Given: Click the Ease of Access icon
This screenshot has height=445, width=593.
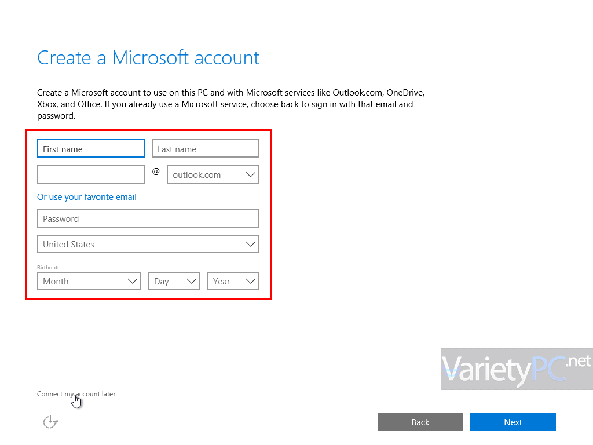Looking at the screenshot, I should [51, 422].
